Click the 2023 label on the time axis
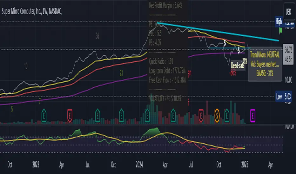 (x=36, y=165)
